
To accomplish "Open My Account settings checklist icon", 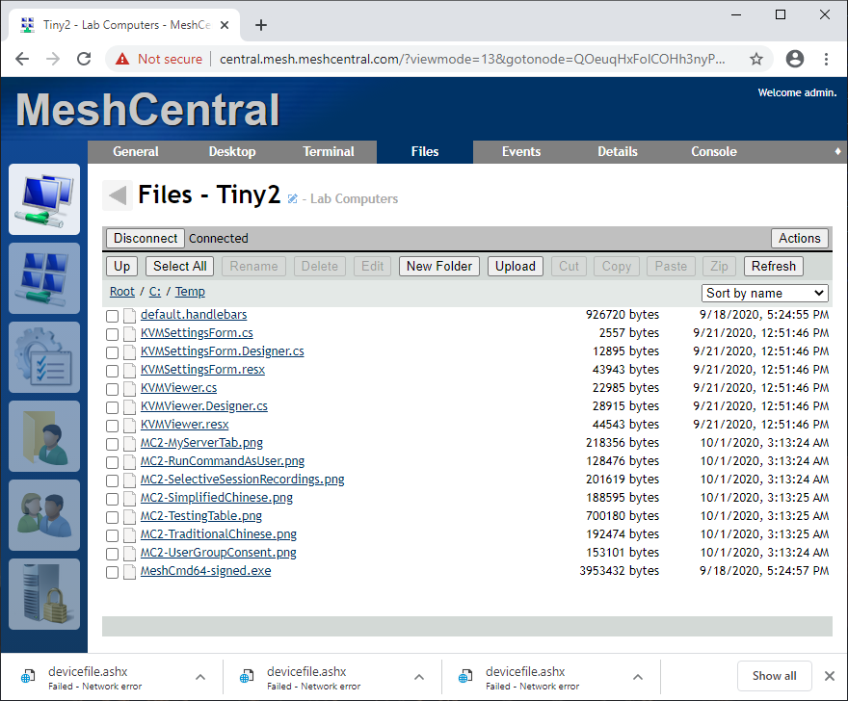I will pos(44,357).
